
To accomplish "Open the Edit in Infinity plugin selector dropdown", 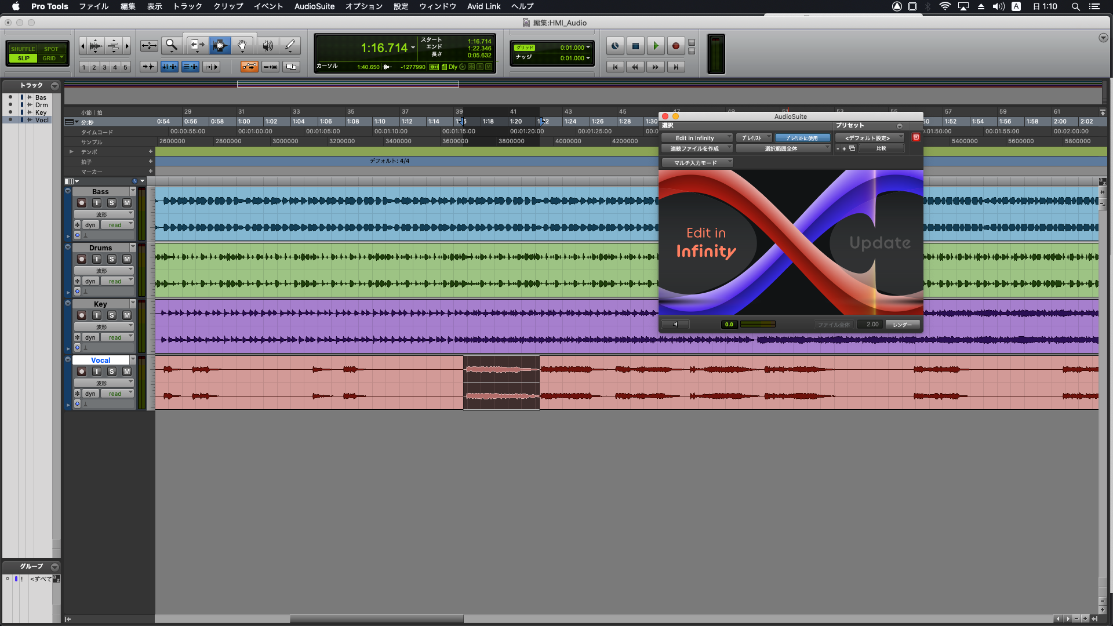I will [697, 138].
